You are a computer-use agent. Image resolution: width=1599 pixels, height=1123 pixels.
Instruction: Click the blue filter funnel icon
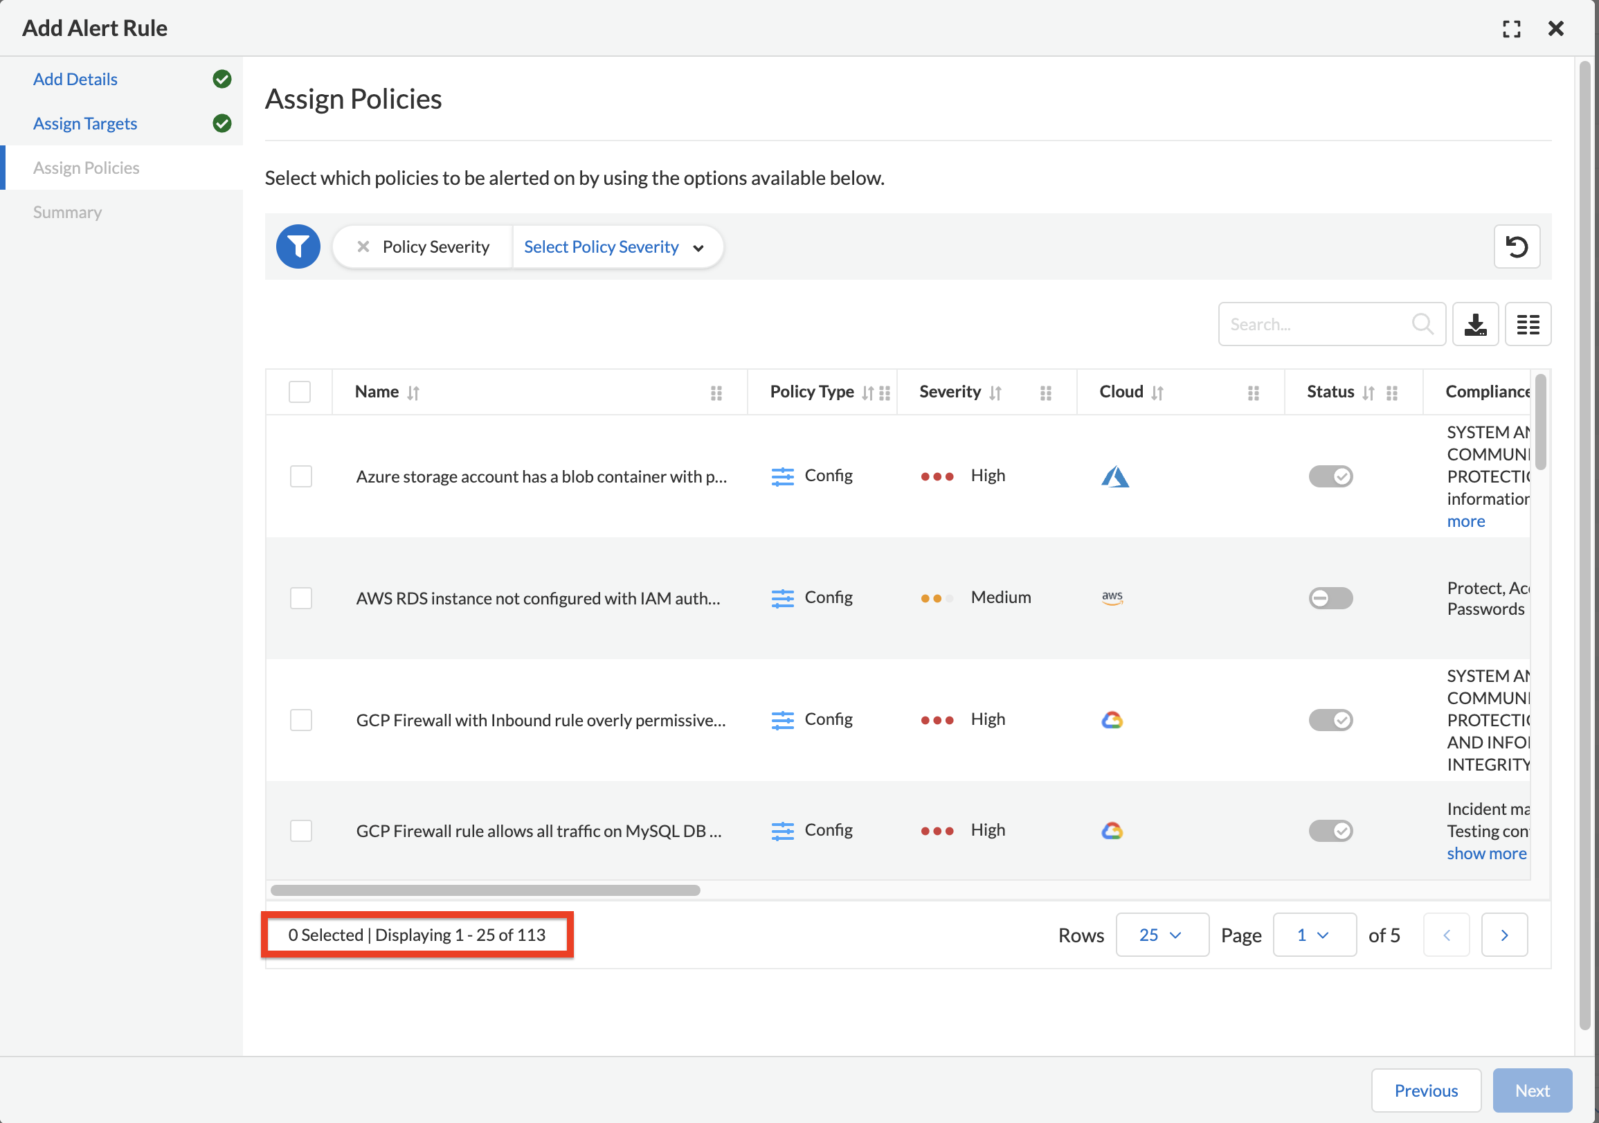[x=298, y=246]
